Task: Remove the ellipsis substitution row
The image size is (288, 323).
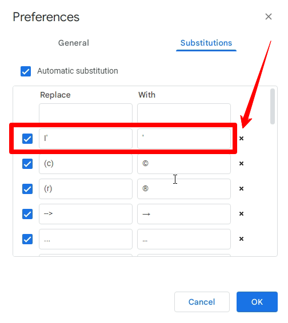Action: click(241, 239)
